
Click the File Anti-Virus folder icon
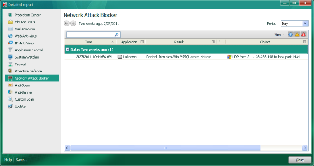10,22
